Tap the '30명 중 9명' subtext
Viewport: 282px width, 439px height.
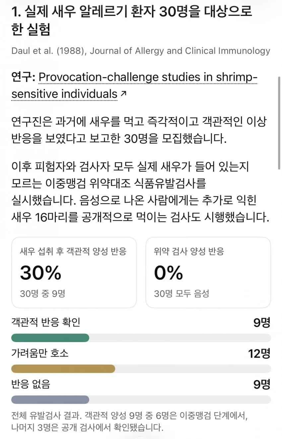(42, 294)
